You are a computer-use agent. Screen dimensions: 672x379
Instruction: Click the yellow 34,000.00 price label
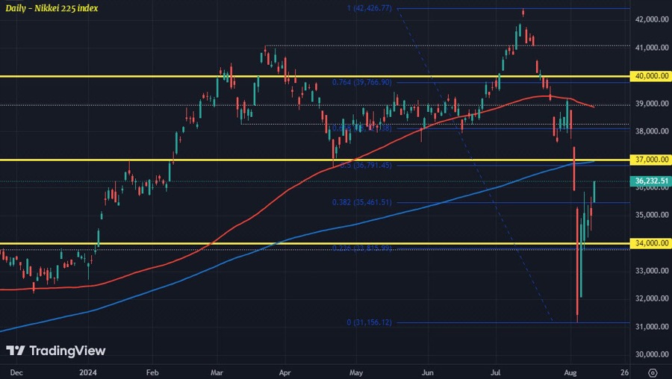tap(651, 243)
